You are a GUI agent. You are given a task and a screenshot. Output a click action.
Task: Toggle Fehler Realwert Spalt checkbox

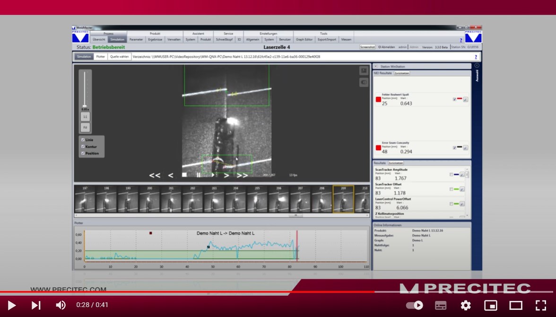coord(454,99)
